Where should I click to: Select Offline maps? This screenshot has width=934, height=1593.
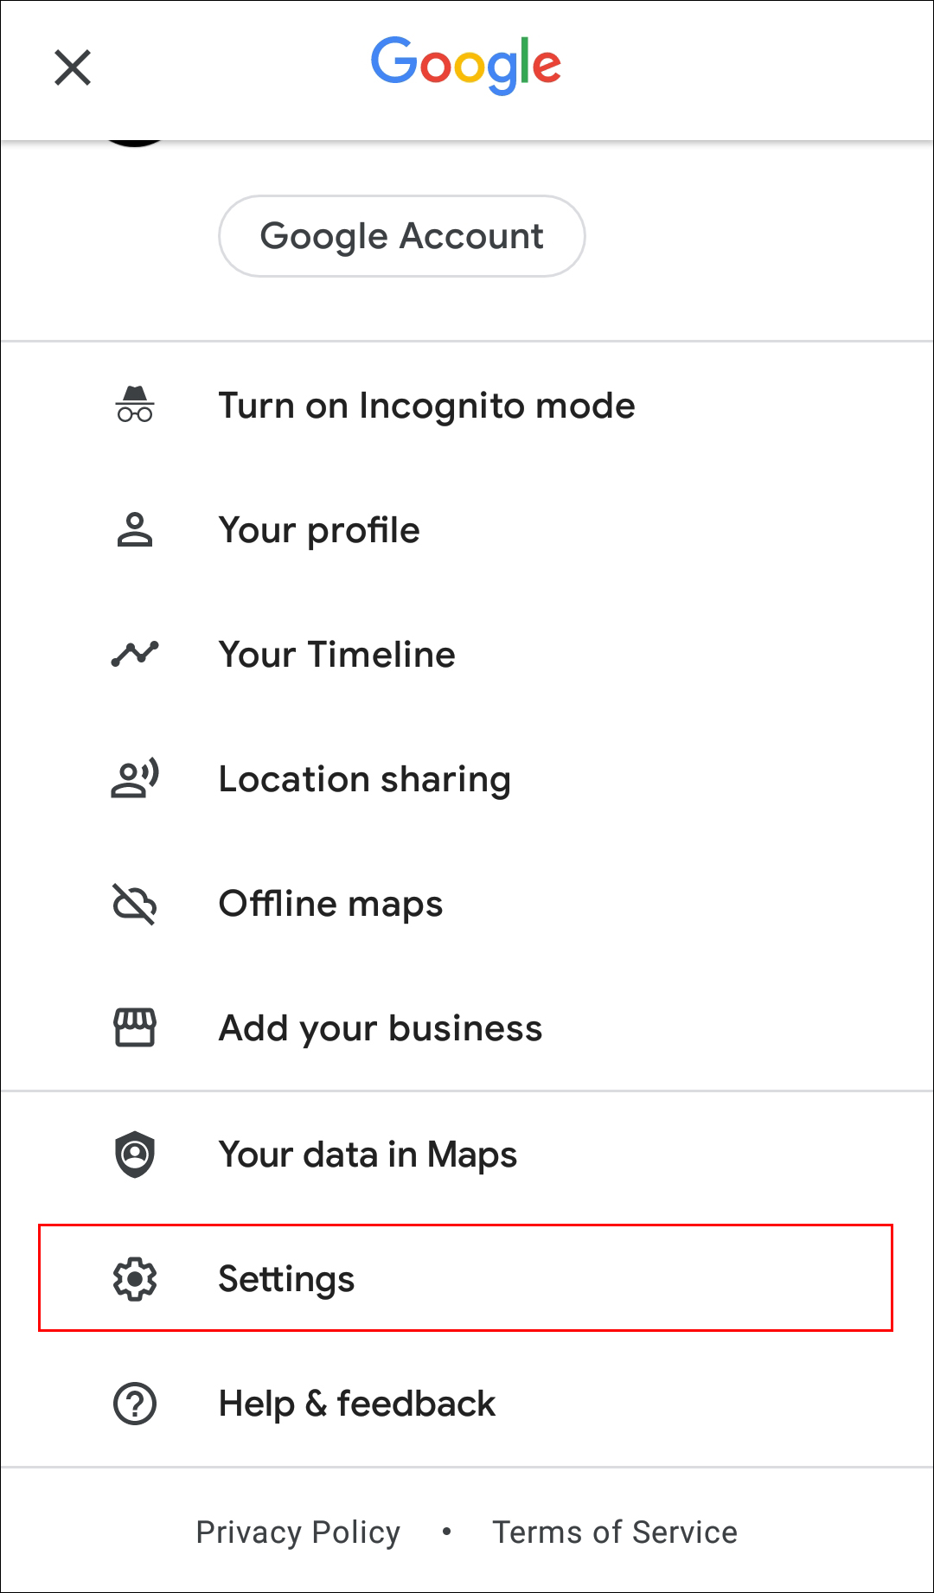pyautogui.click(x=330, y=904)
